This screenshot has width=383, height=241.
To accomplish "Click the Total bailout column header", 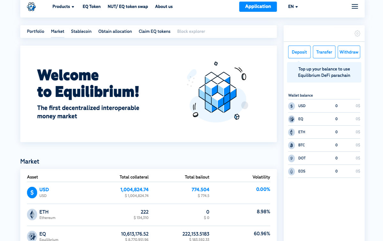I will [x=197, y=177].
